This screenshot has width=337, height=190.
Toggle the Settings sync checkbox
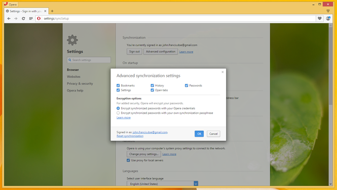pyautogui.click(x=118, y=90)
